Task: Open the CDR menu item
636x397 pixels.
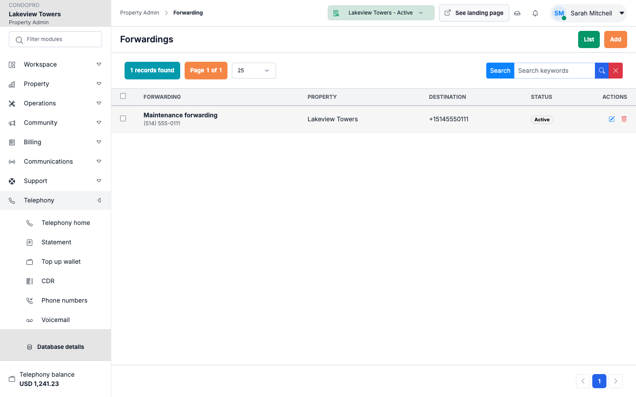Action: click(x=48, y=281)
